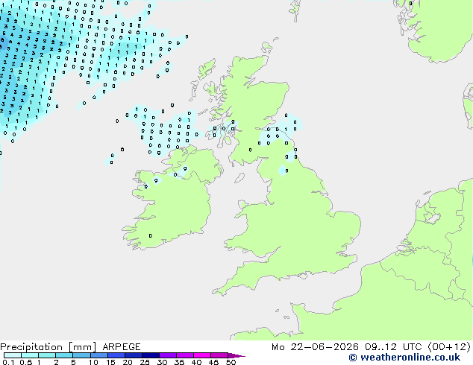Click the over-50 arrow tip of legend
The width and height of the screenshot is (473, 365).
coord(236,355)
